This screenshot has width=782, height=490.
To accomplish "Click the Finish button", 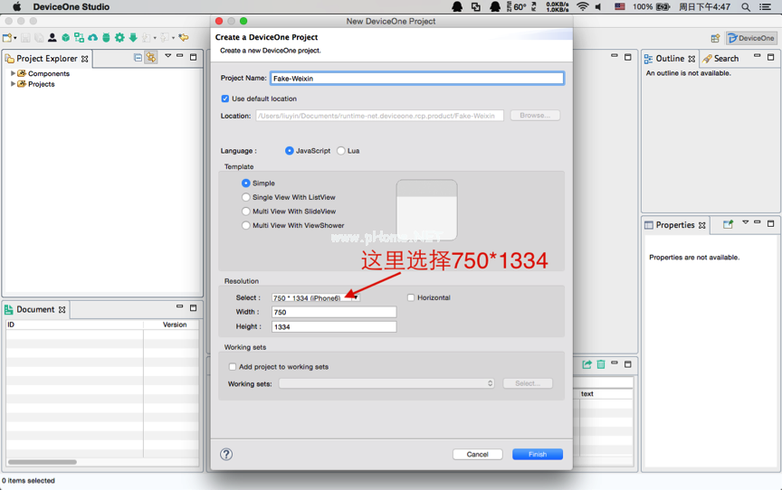I will tap(537, 454).
